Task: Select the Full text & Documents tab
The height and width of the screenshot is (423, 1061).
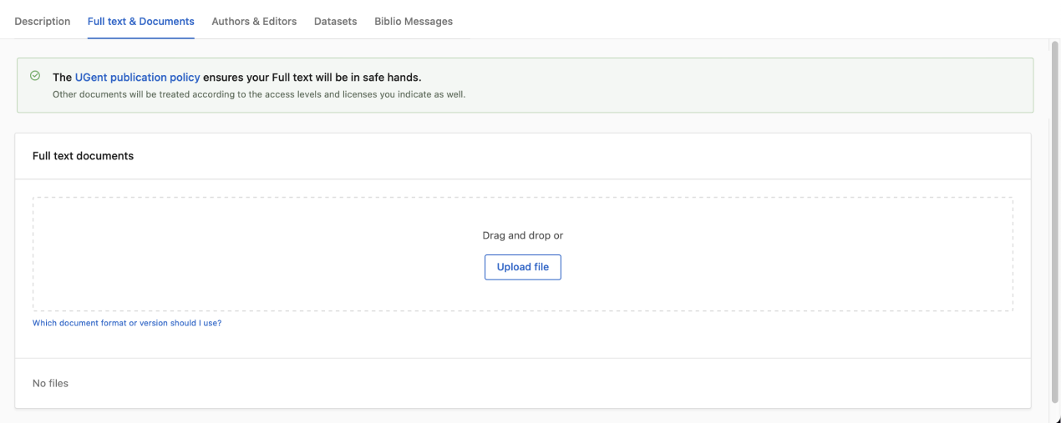Action: tap(141, 22)
